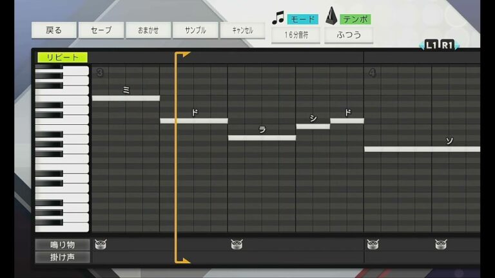This screenshot has height=278, width=495.
Task: Open the ふつう tempo selector
Action: pos(348,35)
